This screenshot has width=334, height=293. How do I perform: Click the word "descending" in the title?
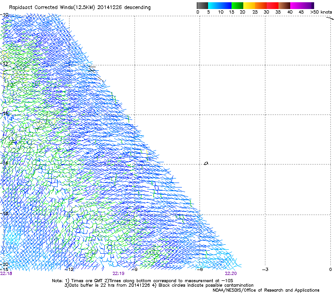(137, 8)
